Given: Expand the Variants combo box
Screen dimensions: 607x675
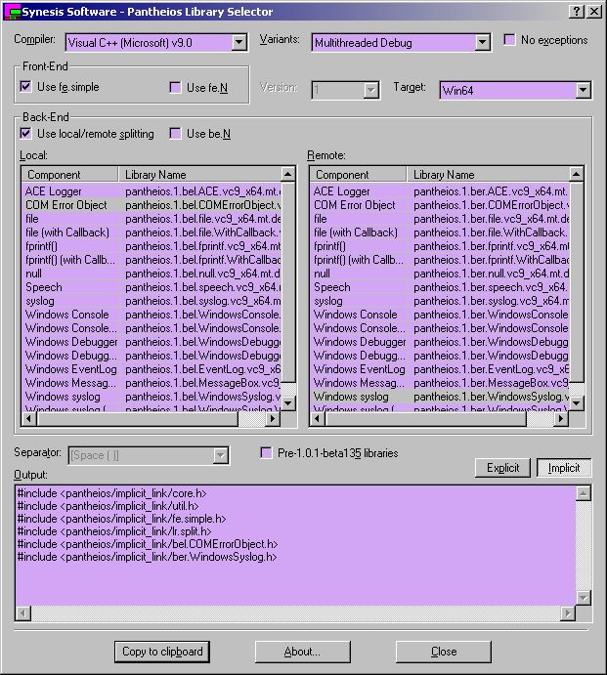Looking at the screenshot, I should [483, 43].
